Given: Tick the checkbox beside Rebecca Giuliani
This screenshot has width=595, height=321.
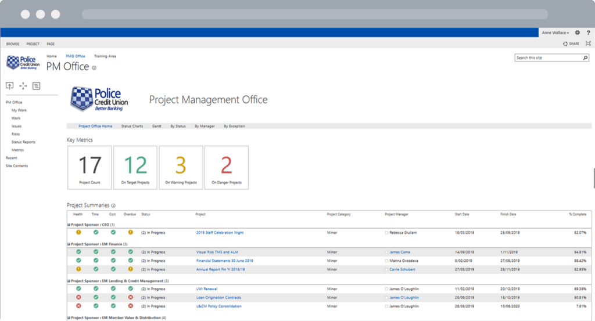Looking at the screenshot, I should [x=386, y=233].
